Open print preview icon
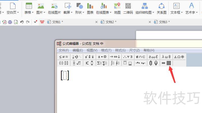Screen dimensions: 202x113 16,22
